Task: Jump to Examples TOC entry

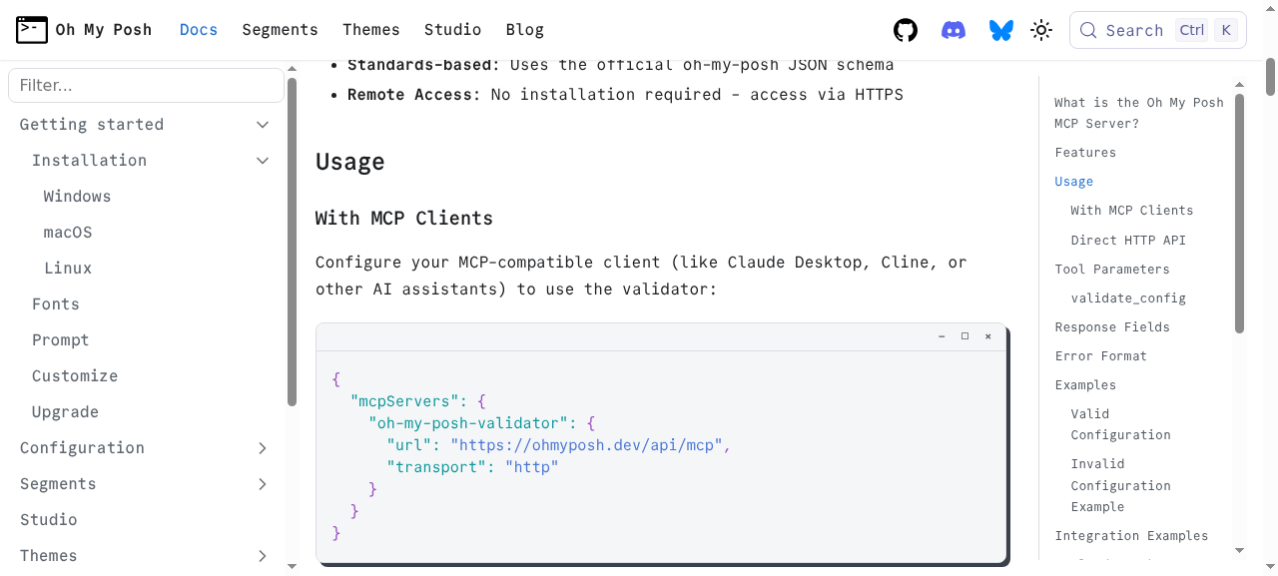Action: tap(1085, 385)
